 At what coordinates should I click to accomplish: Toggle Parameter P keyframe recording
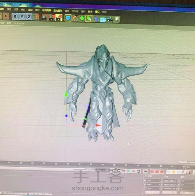pos(183,172)
